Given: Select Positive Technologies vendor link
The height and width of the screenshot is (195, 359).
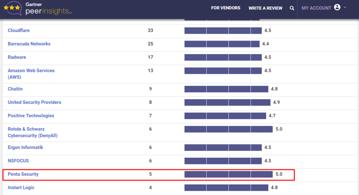Looking at the screenshot, I should coord(31,116).
